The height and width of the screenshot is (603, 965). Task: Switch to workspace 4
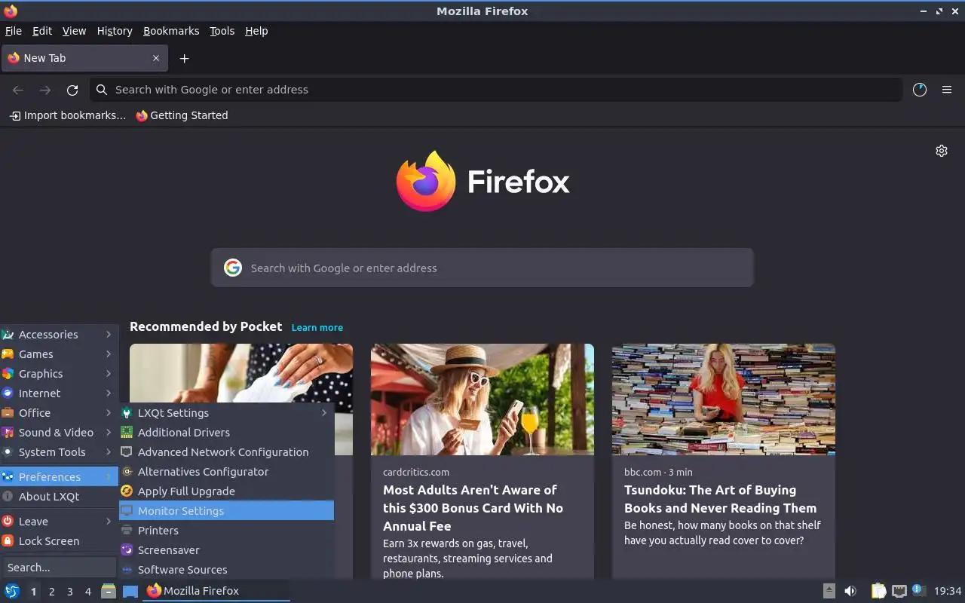coord(88,592)
